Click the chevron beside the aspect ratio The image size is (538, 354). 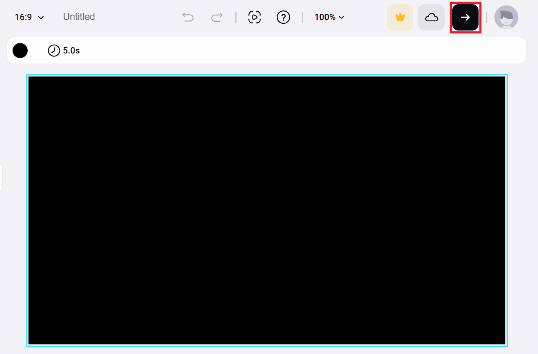click(x=41, y=18)
